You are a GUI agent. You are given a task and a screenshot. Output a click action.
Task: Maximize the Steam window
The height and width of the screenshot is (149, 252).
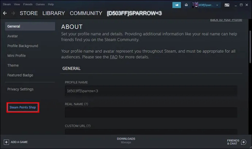[x=241, y=5]
